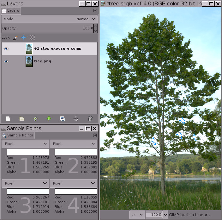222x220 pixels.
Task: Lock layer pixels with the paintbrush icon
Action: [x=15, y=37]
